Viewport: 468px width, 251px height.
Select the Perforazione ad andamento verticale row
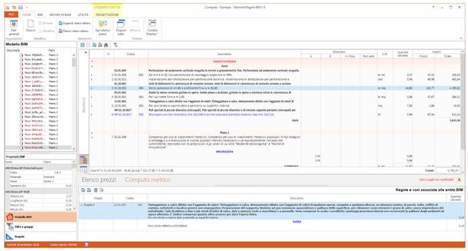click(x=275, y=71)
